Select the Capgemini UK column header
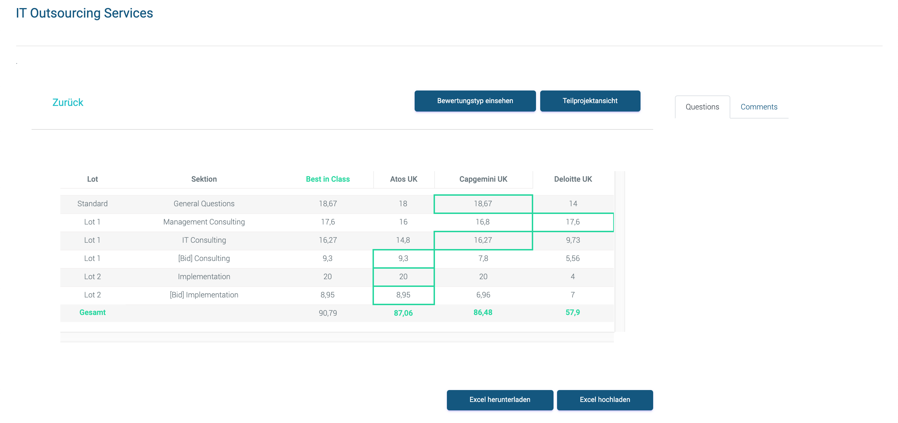Viewport: 898px width, 423px height. point(483,179)
